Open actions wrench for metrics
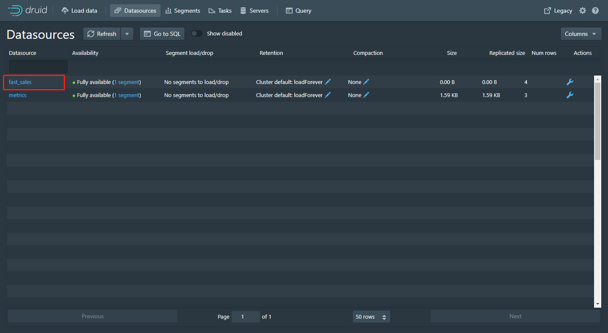 [x=570, y=95]
